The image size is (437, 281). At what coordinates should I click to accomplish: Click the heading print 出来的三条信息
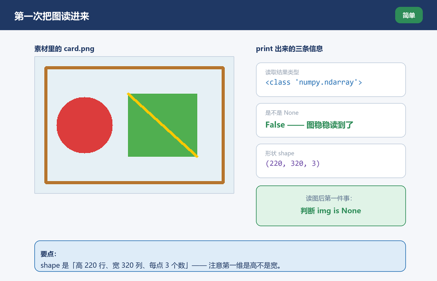coord(289,49)
